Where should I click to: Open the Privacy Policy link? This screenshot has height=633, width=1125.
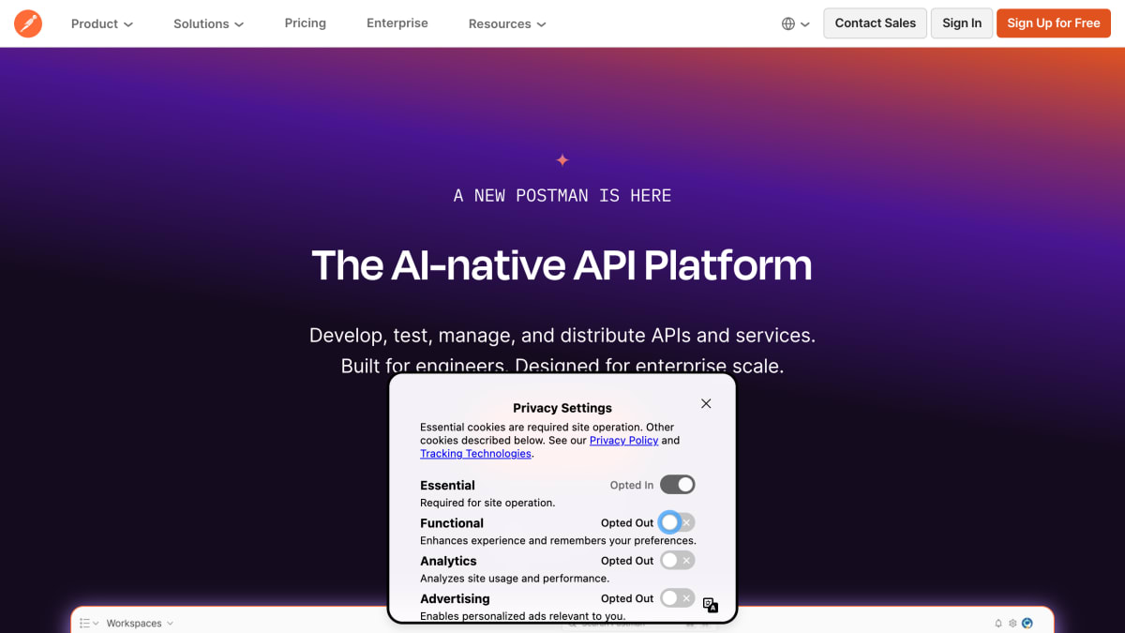624,440
